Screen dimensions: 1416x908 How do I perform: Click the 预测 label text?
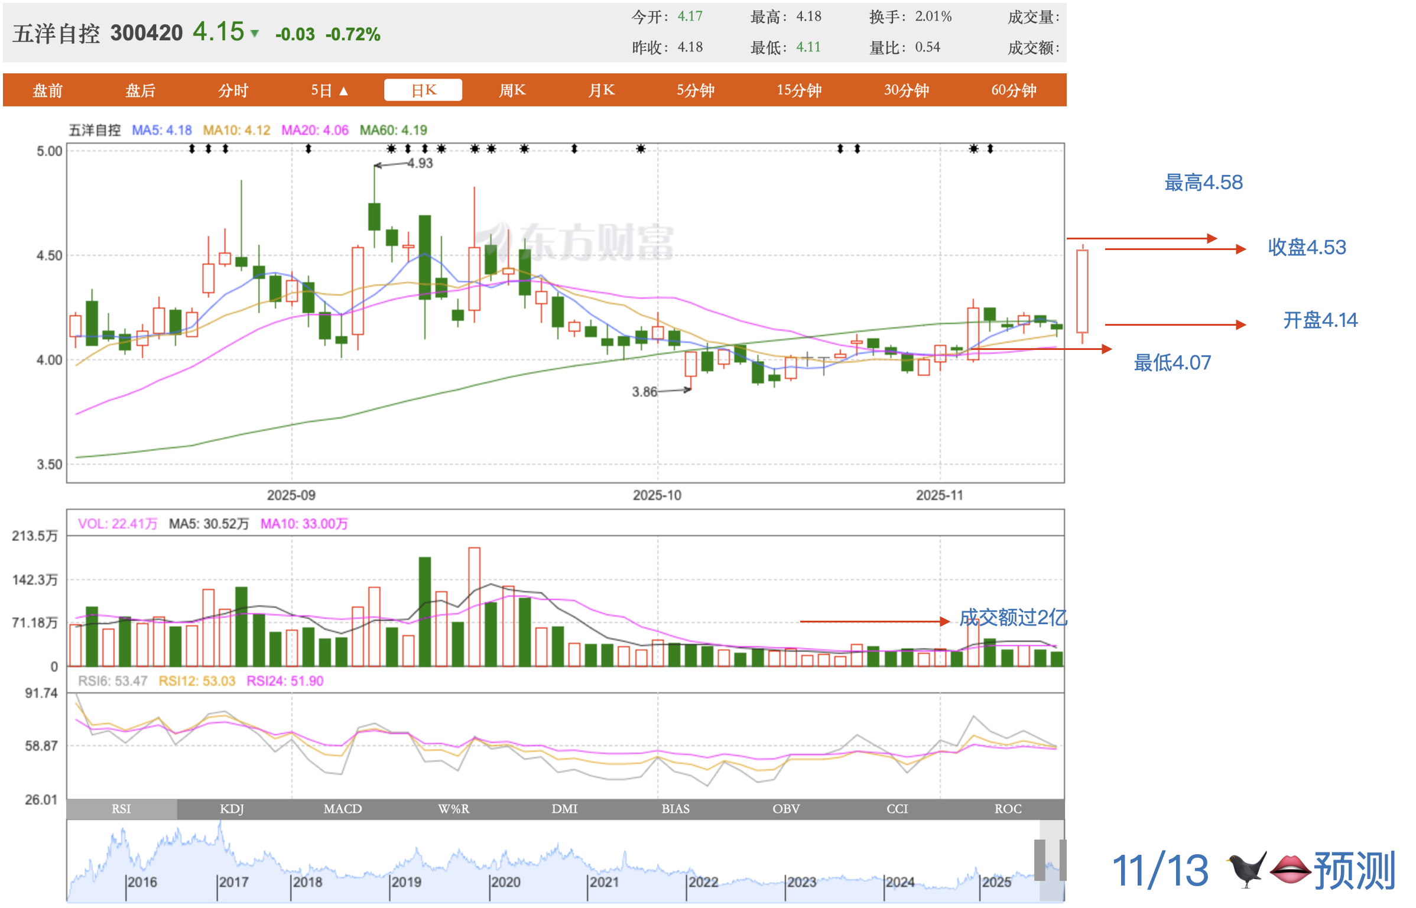pos(1354,870)
